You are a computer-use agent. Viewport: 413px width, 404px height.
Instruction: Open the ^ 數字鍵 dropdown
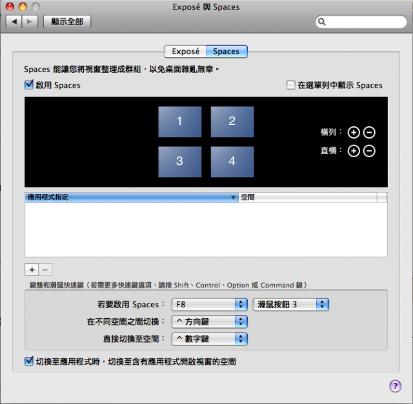tap(209, 339)
